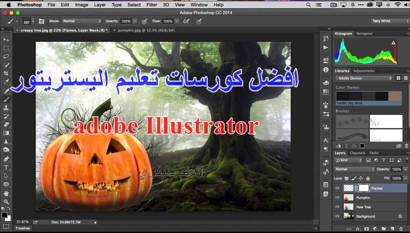
Task: Select the Clone Stamp tool
Action: click(6, 107)
